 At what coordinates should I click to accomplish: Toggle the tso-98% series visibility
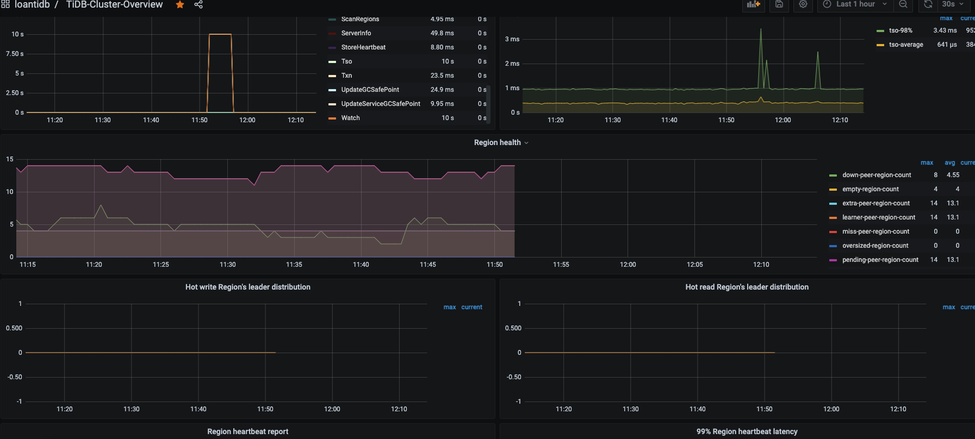pos(901,30)
